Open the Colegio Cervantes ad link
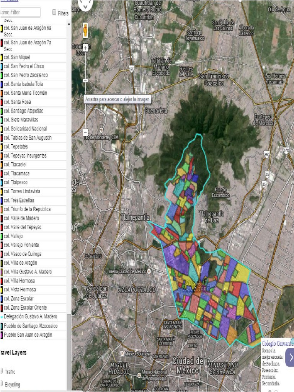 click(278, 344)
